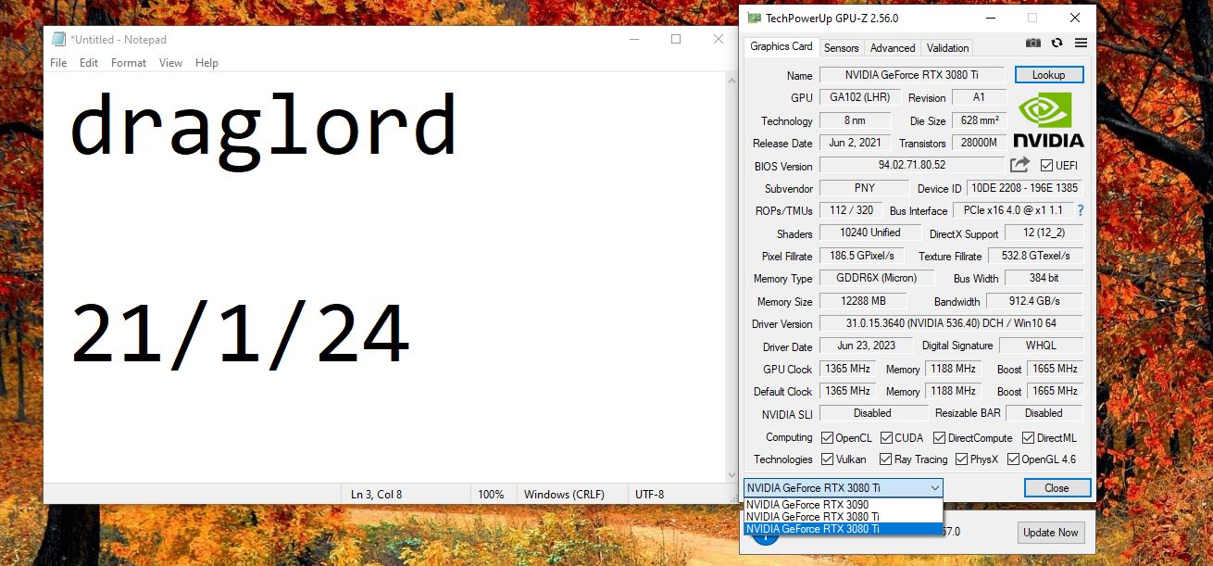This screenshot has height=566, width=1213.
Task: Click the Notepad title bar icon
Action: point(59,39)
